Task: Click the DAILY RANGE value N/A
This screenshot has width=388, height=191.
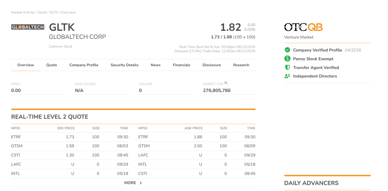Action: click(x=79, y=90)
